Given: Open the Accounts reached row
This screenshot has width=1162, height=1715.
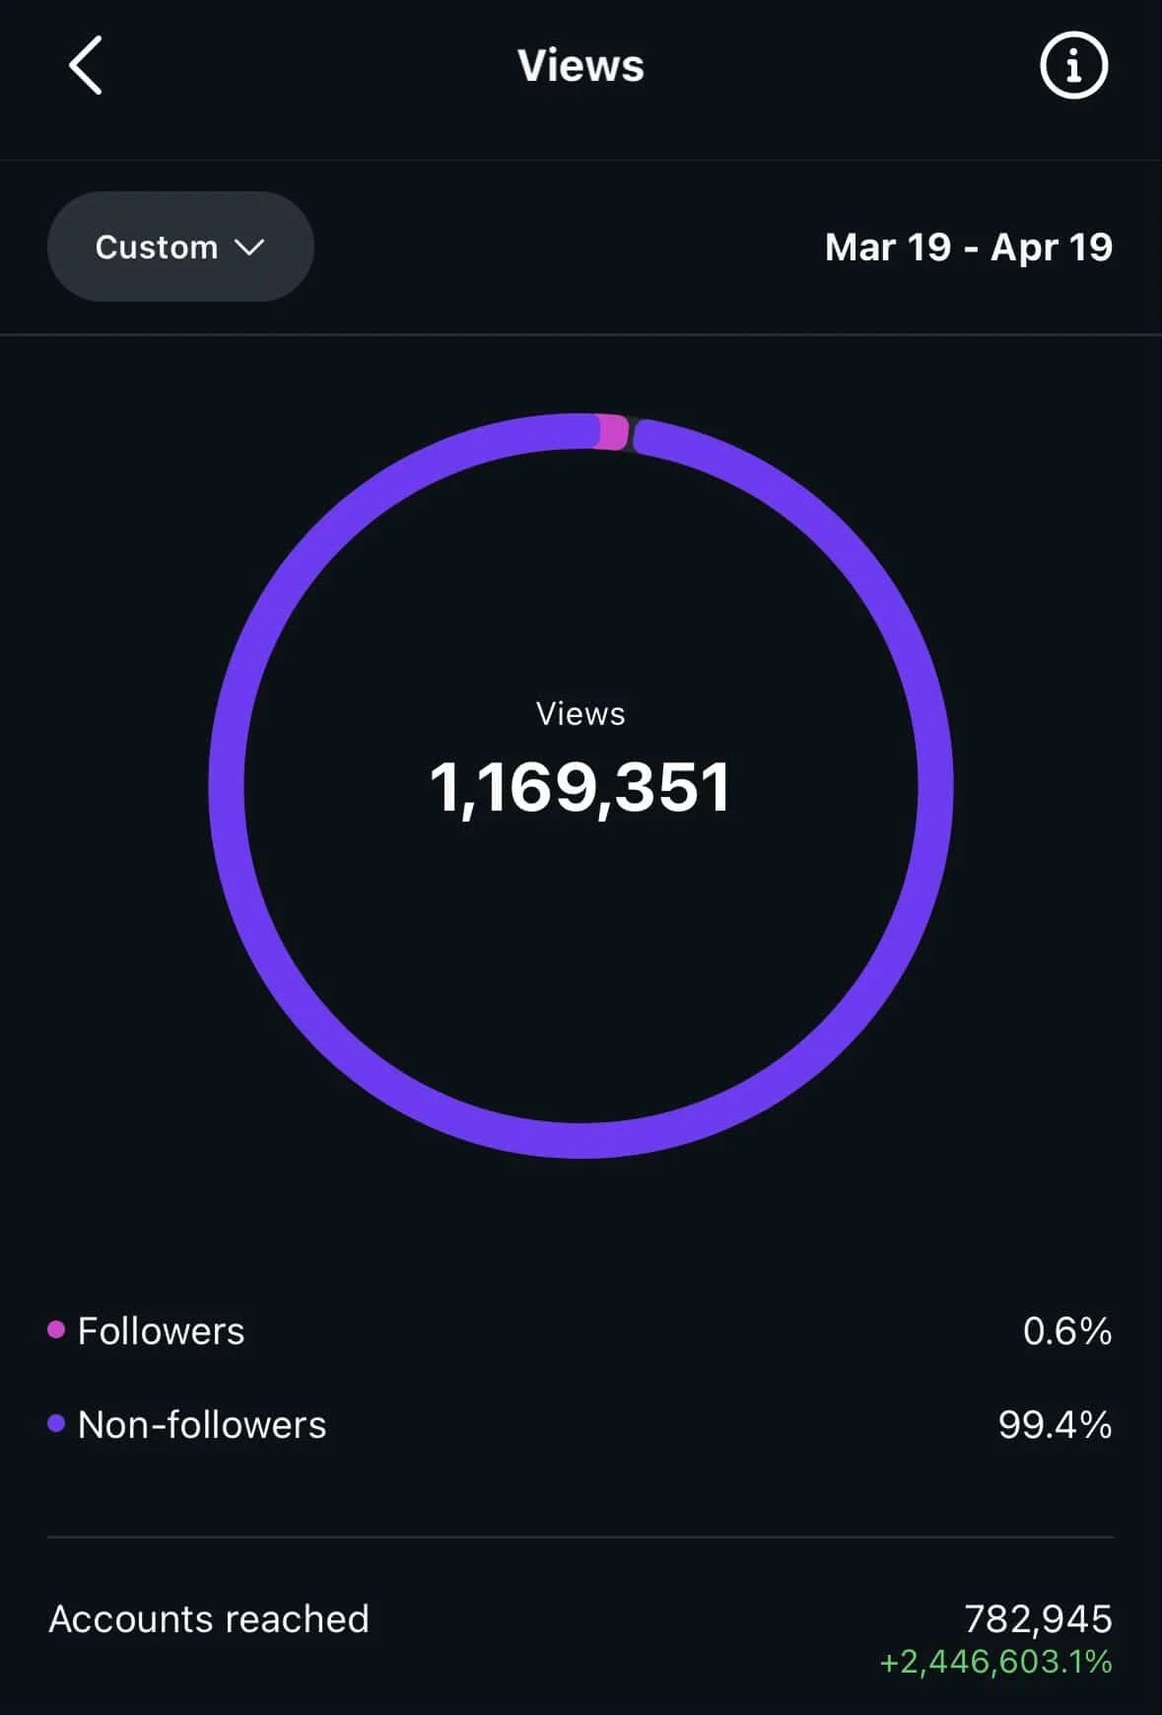Looking at the screenshot, I should click(x=581, y=1637).
